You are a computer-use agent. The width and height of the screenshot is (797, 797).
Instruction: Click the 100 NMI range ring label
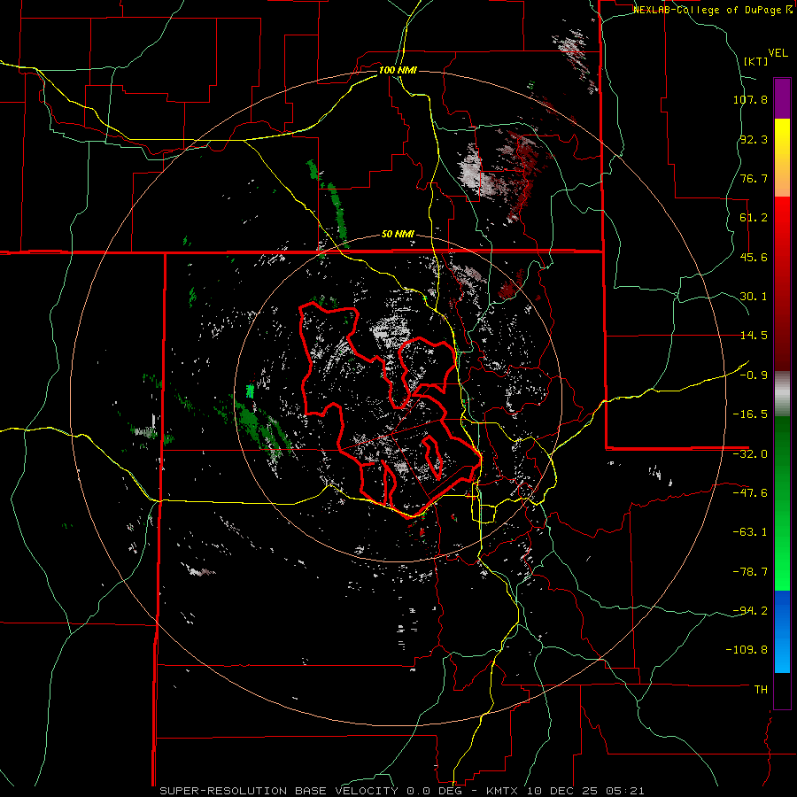[x=398, y=70]
